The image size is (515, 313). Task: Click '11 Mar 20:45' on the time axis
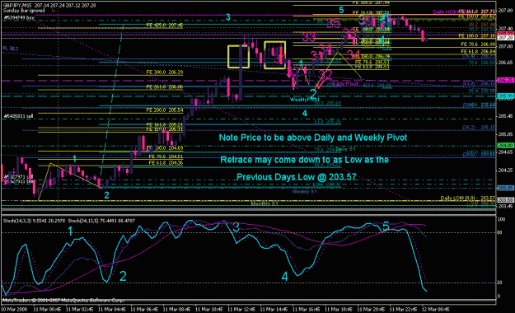point(371,310)
